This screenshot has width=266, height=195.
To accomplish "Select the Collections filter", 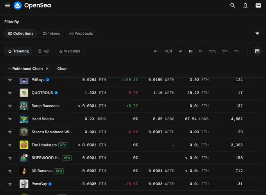I will [x=20, y=34].
